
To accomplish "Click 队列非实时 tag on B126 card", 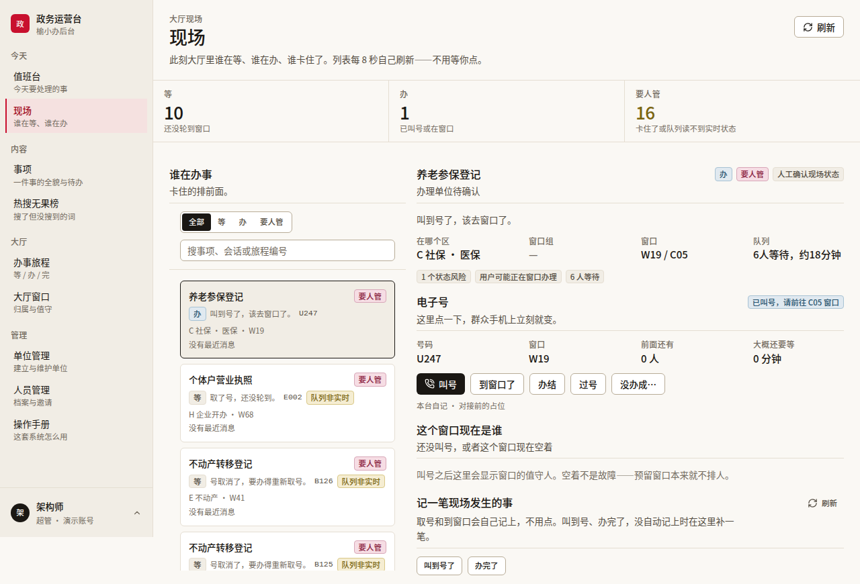I will click(361, 481).
